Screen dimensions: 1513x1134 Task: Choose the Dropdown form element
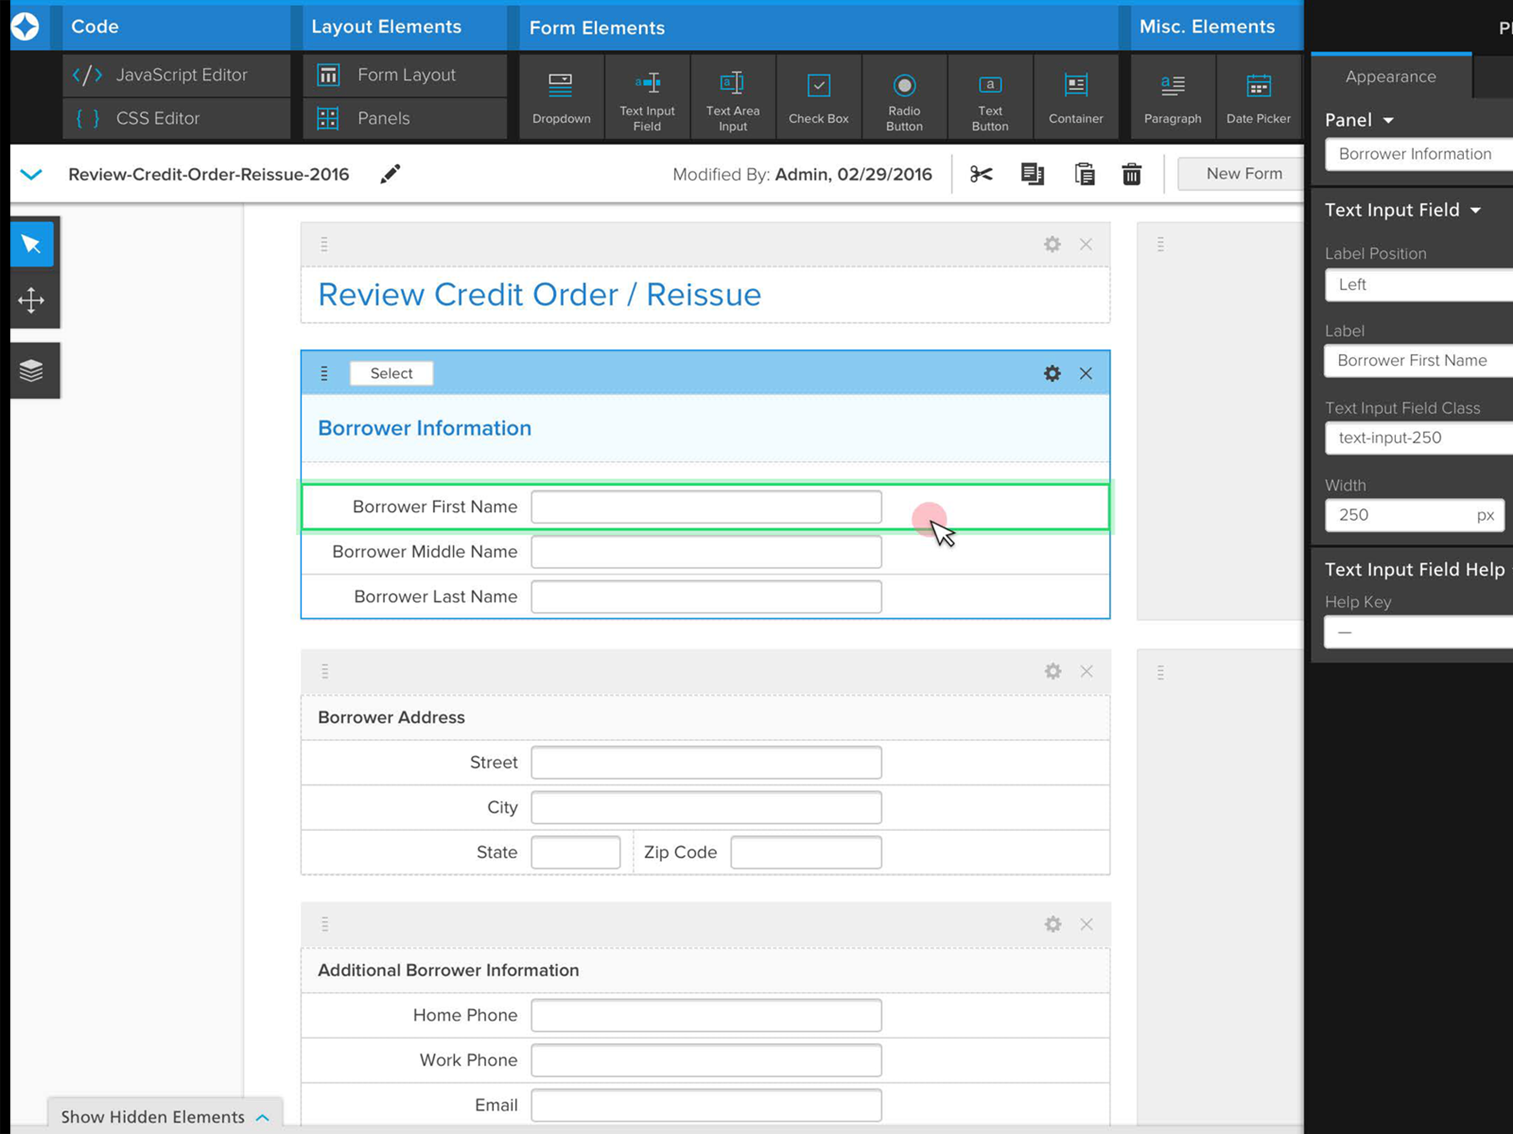(x=562, y=98)
